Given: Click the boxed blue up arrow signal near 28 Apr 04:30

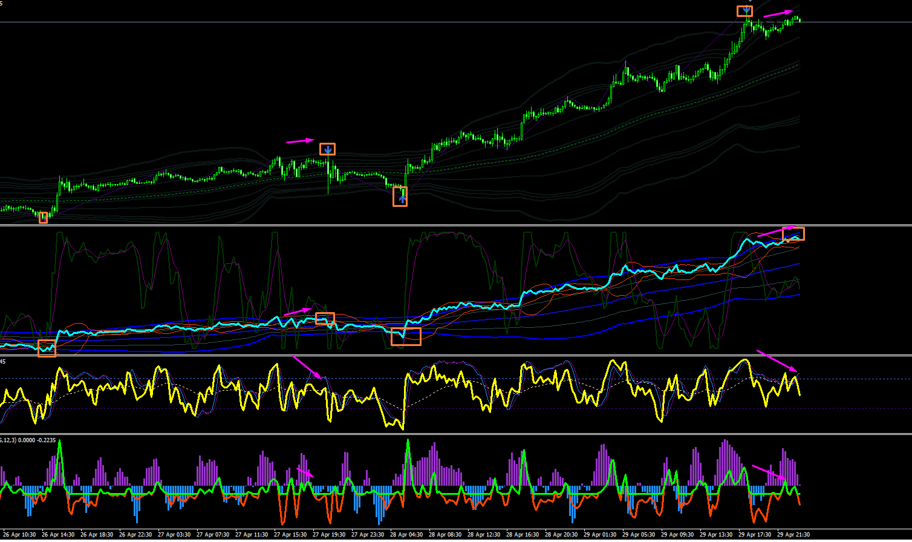Looking at the screenshot, I should tap(400, 197).
